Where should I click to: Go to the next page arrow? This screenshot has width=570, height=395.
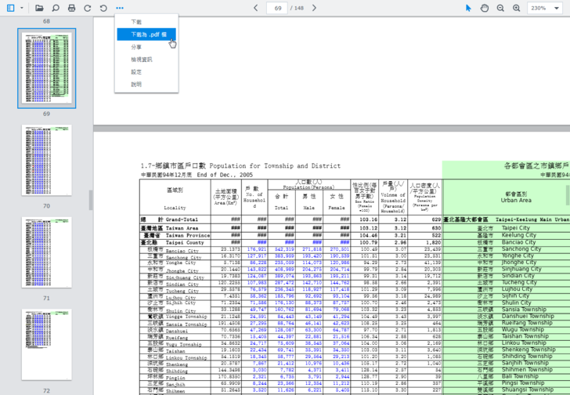click(314, 8)
